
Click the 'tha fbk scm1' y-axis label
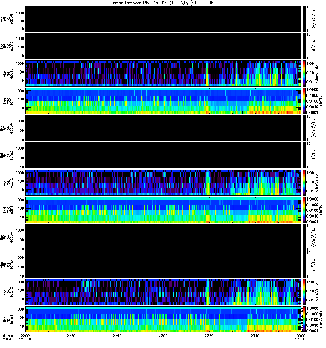[8, 101]
